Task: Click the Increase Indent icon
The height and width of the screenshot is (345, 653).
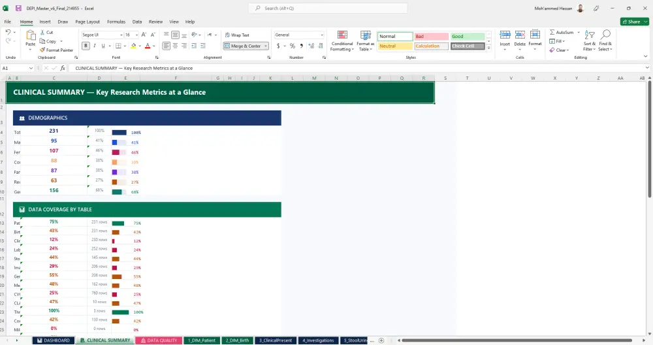Action: pos(203,46)
